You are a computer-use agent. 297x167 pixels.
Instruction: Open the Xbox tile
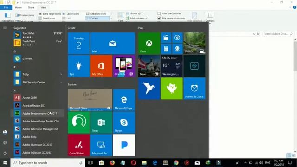tap(149, 43)
